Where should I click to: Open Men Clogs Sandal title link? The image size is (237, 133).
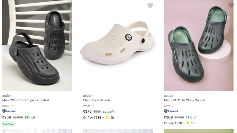[x=96, y=100]
